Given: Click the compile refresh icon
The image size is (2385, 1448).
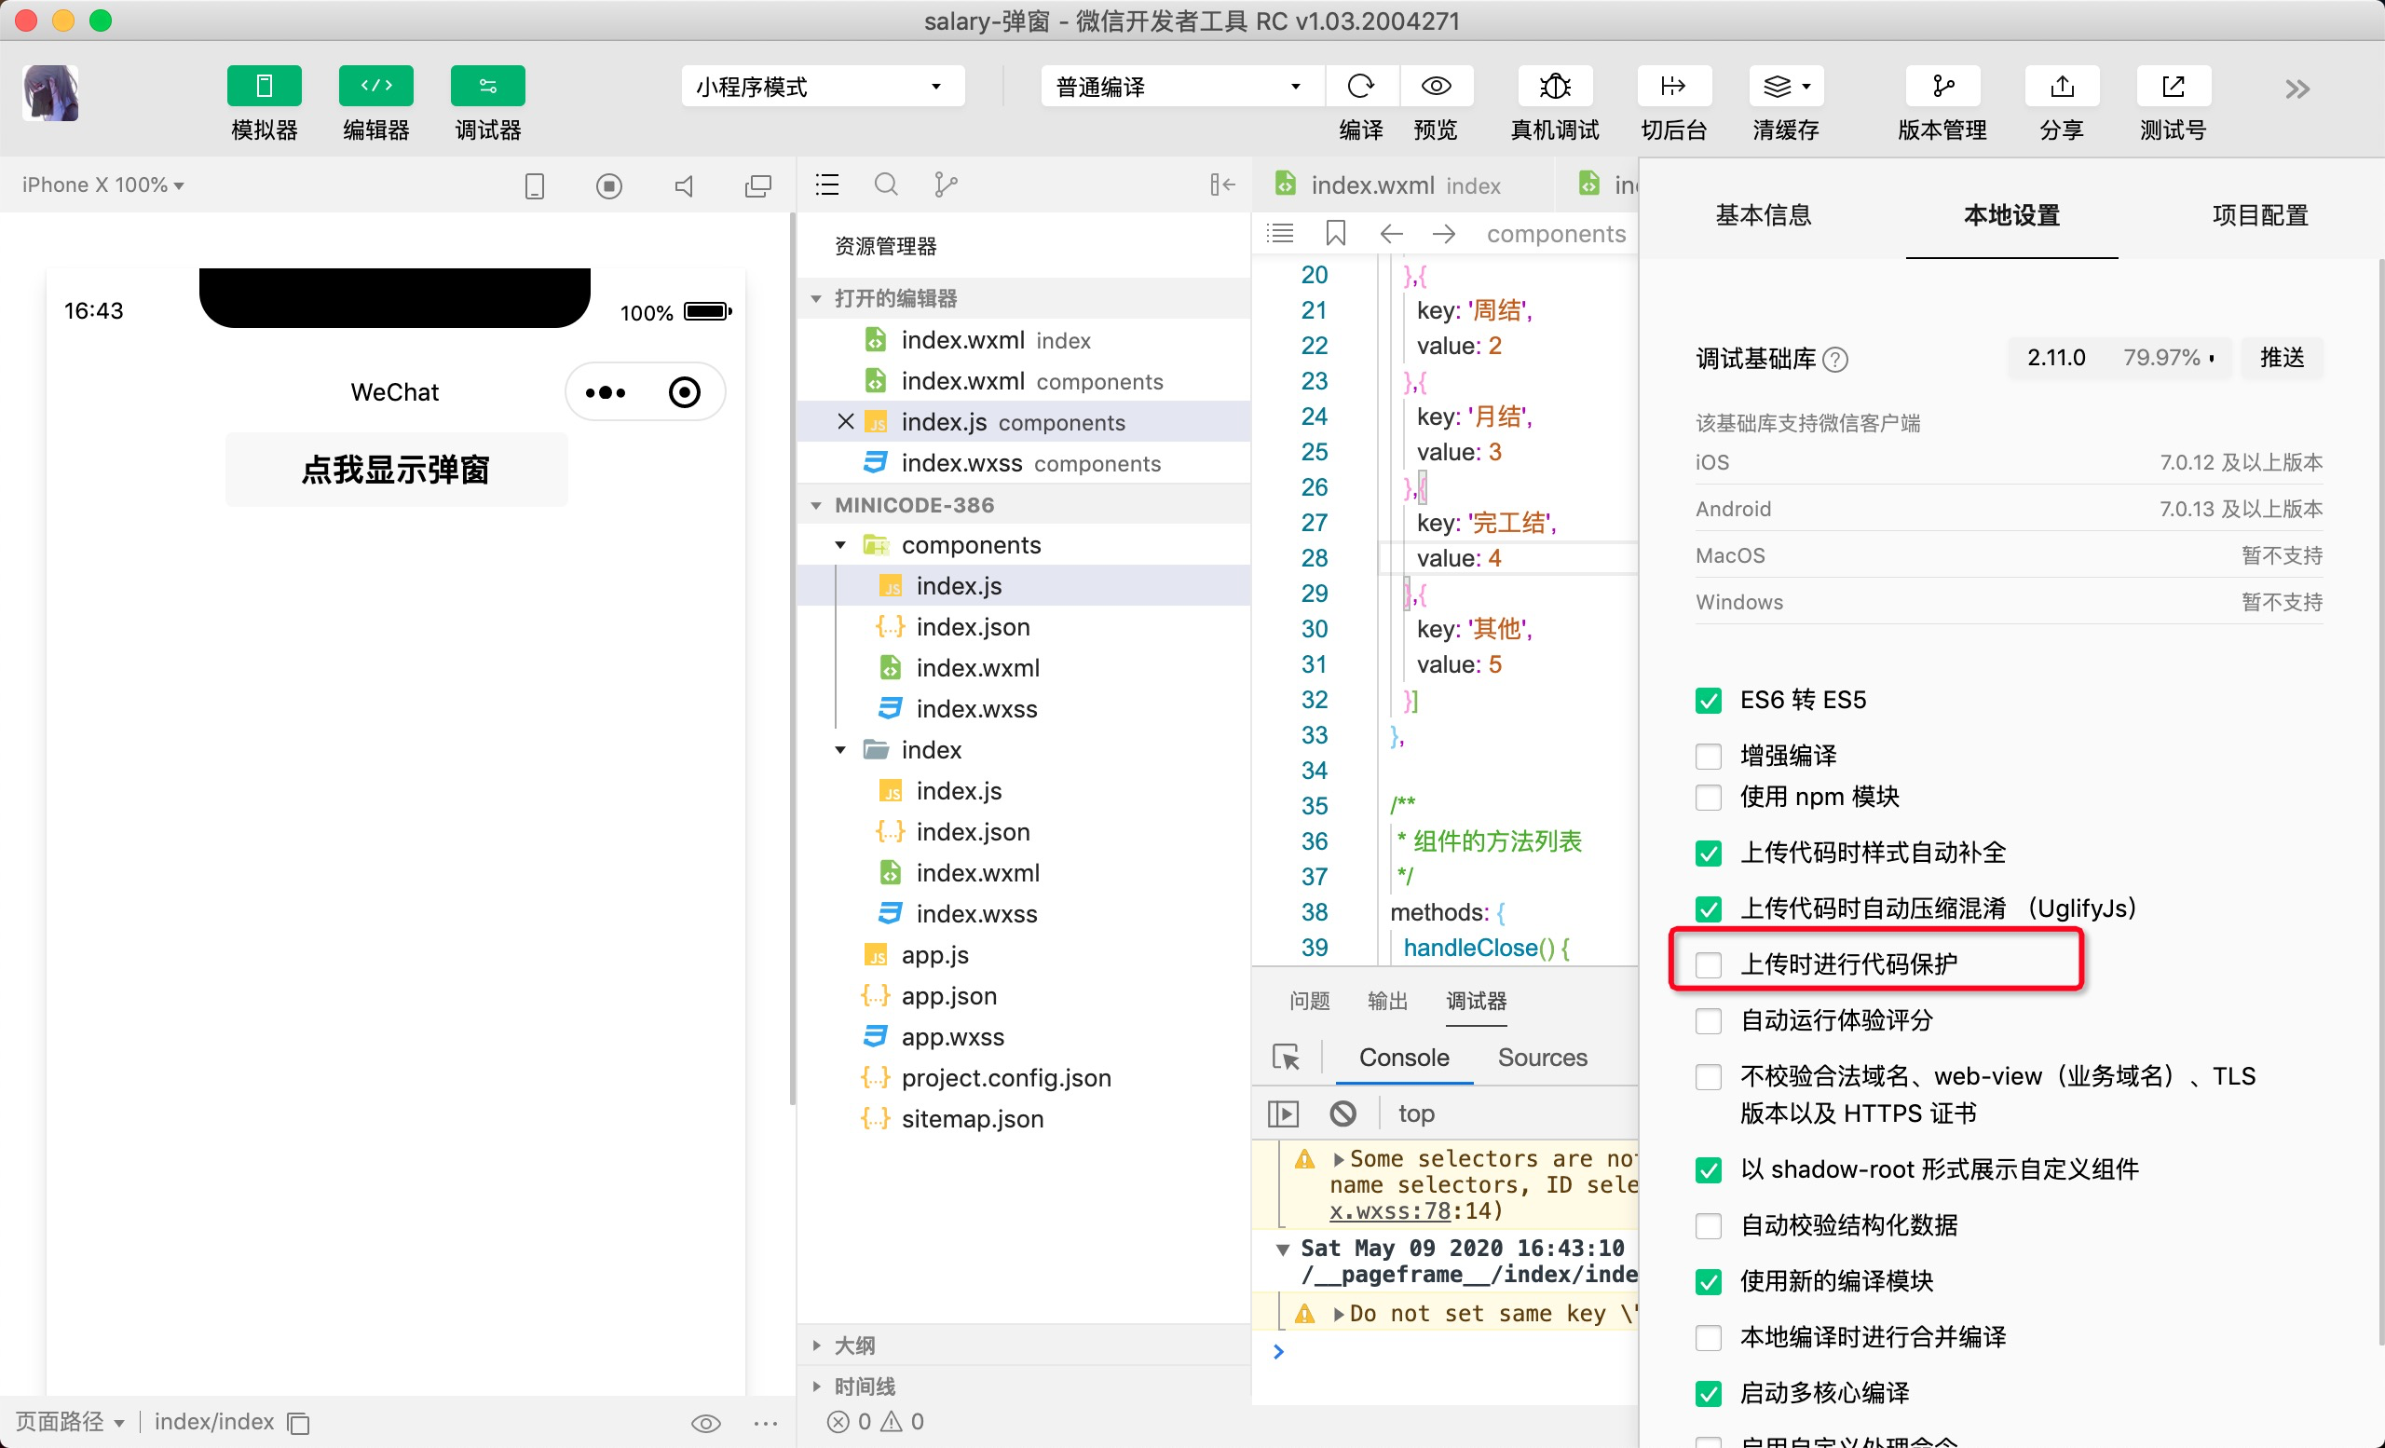Looking at the screenshot, I should [x=1360, y=87].
